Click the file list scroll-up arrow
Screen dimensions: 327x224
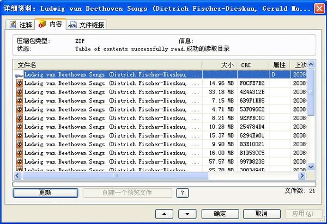point(311,64)
